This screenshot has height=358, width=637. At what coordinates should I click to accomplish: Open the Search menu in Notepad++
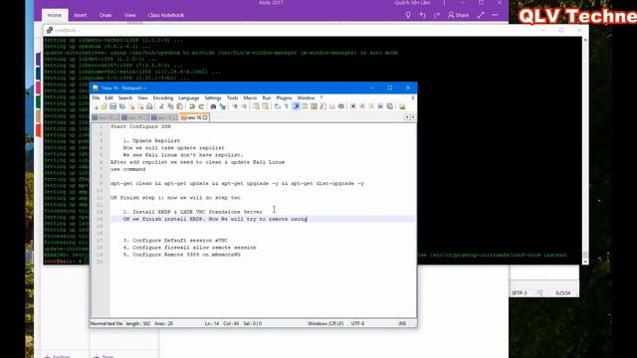125,97
